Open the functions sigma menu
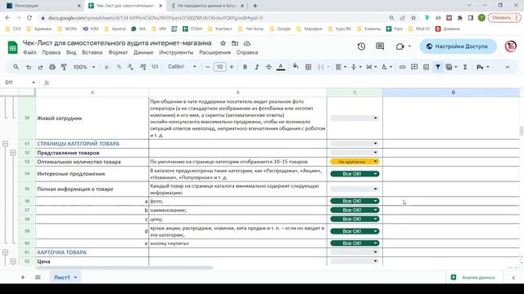 [x=465, y=67]
